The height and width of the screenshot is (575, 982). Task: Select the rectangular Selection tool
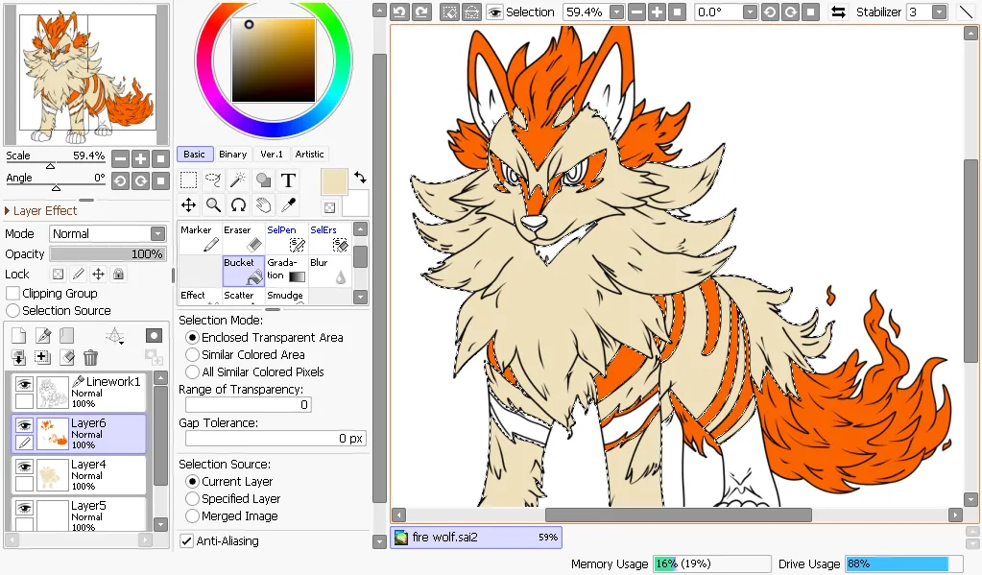pyautogui.click(x=188, y=180)
